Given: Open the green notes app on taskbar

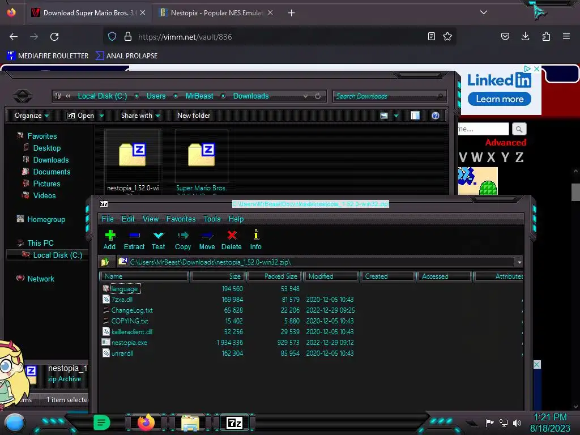Looking at the screenshot, I should pyautogui.click(x=102, y=423).
